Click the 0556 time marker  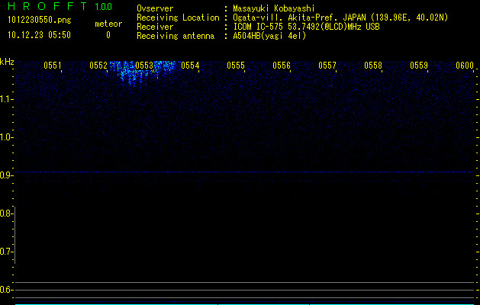click(x=282, y=66)
